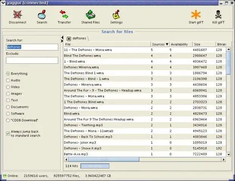Select the Everything radio button
This screenshot has height=181, width=235.
[x=8, y=74]
